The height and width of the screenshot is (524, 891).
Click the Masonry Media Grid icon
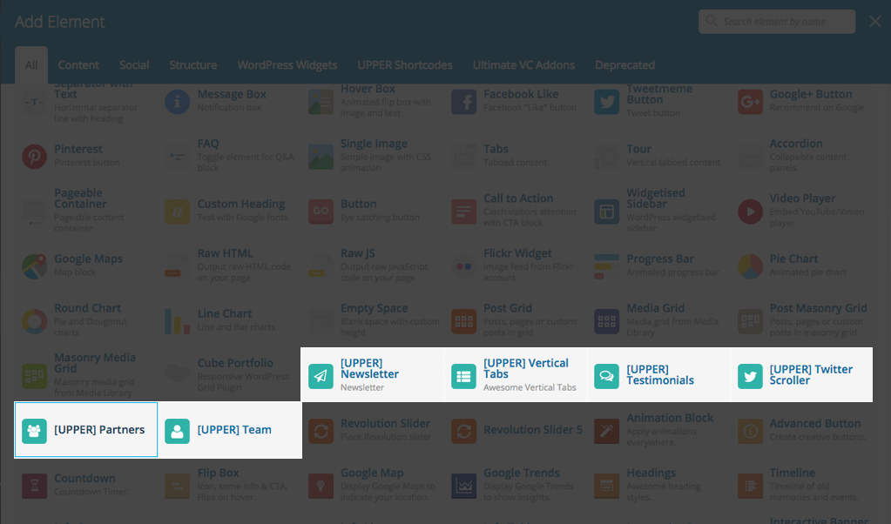pyautogui.click(x=34, y=376)
